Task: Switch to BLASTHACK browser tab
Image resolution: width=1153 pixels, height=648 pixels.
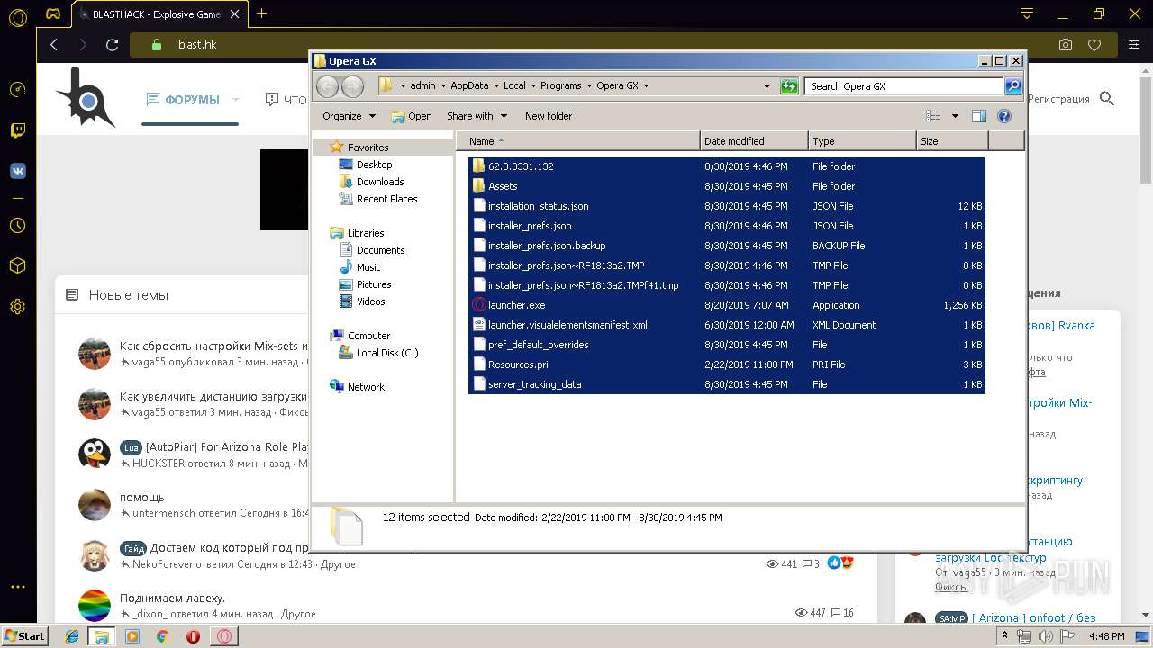Action: (158, 13)
